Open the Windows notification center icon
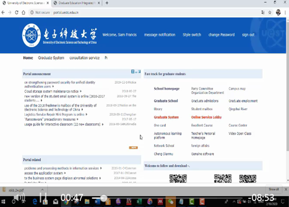 [283, 202]
